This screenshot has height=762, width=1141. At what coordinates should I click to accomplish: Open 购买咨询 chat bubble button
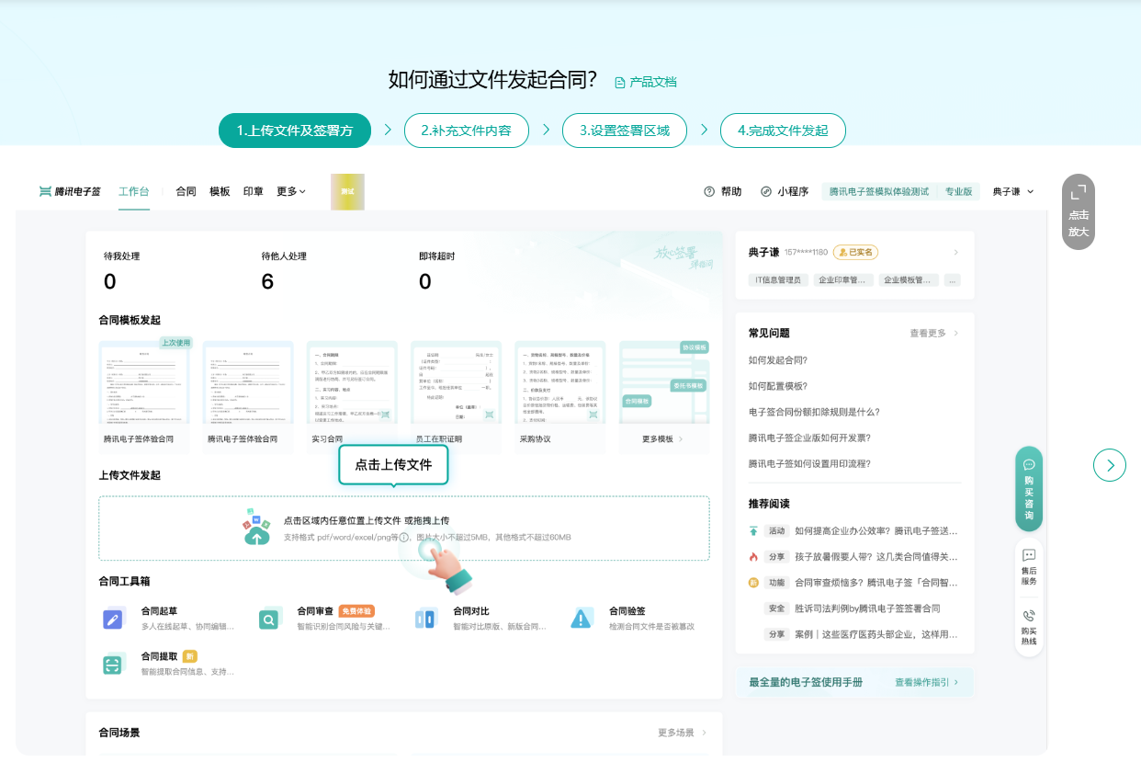(x=1029, y=488)
